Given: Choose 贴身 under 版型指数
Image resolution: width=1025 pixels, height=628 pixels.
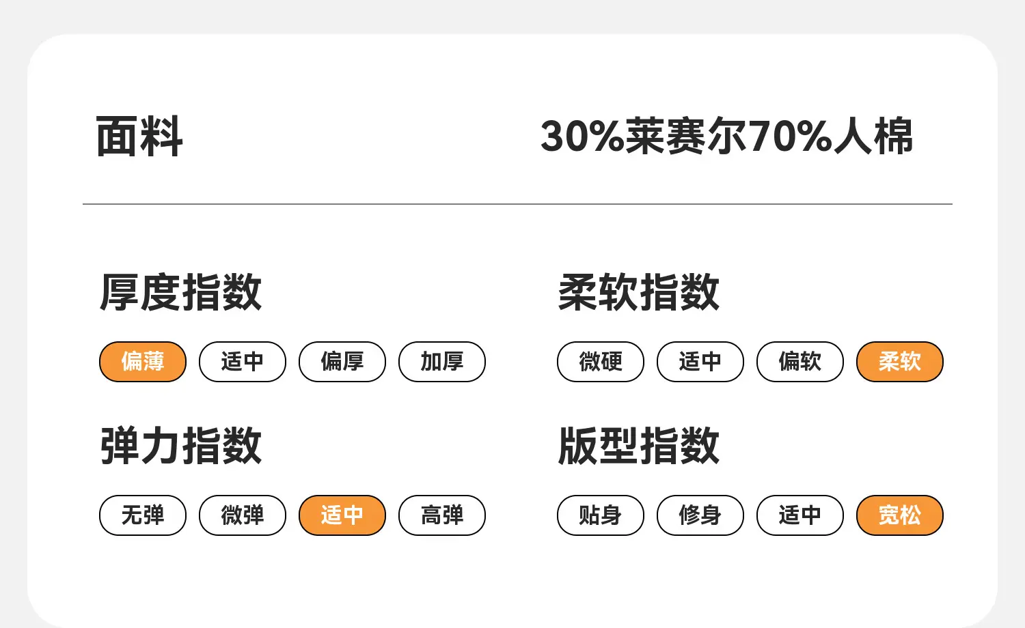Looking at the screenshot, I should pyautogui.click(x=601, y=515).
